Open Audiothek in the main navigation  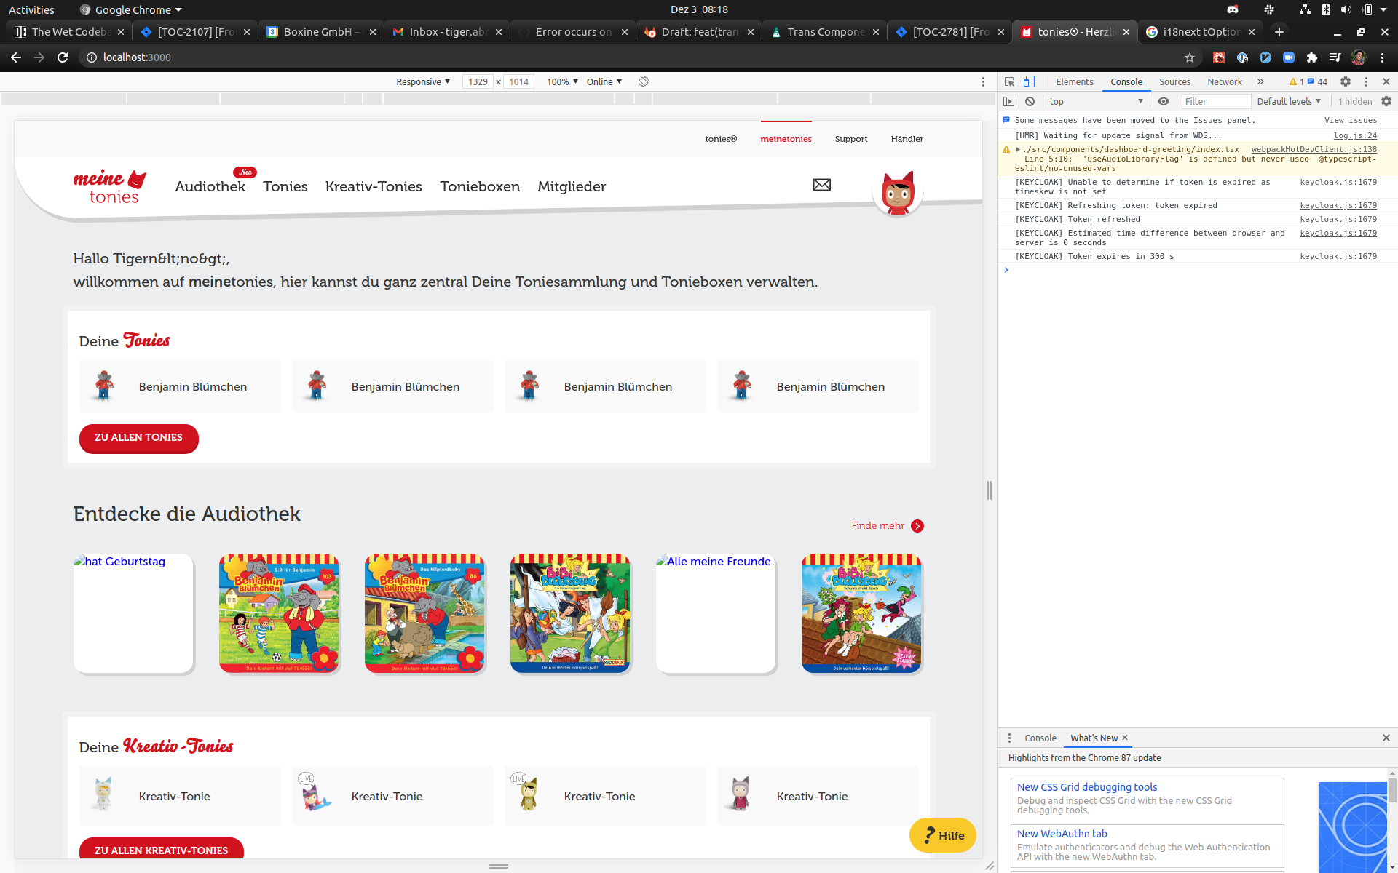pyautogui.click(x=210, y=186)
